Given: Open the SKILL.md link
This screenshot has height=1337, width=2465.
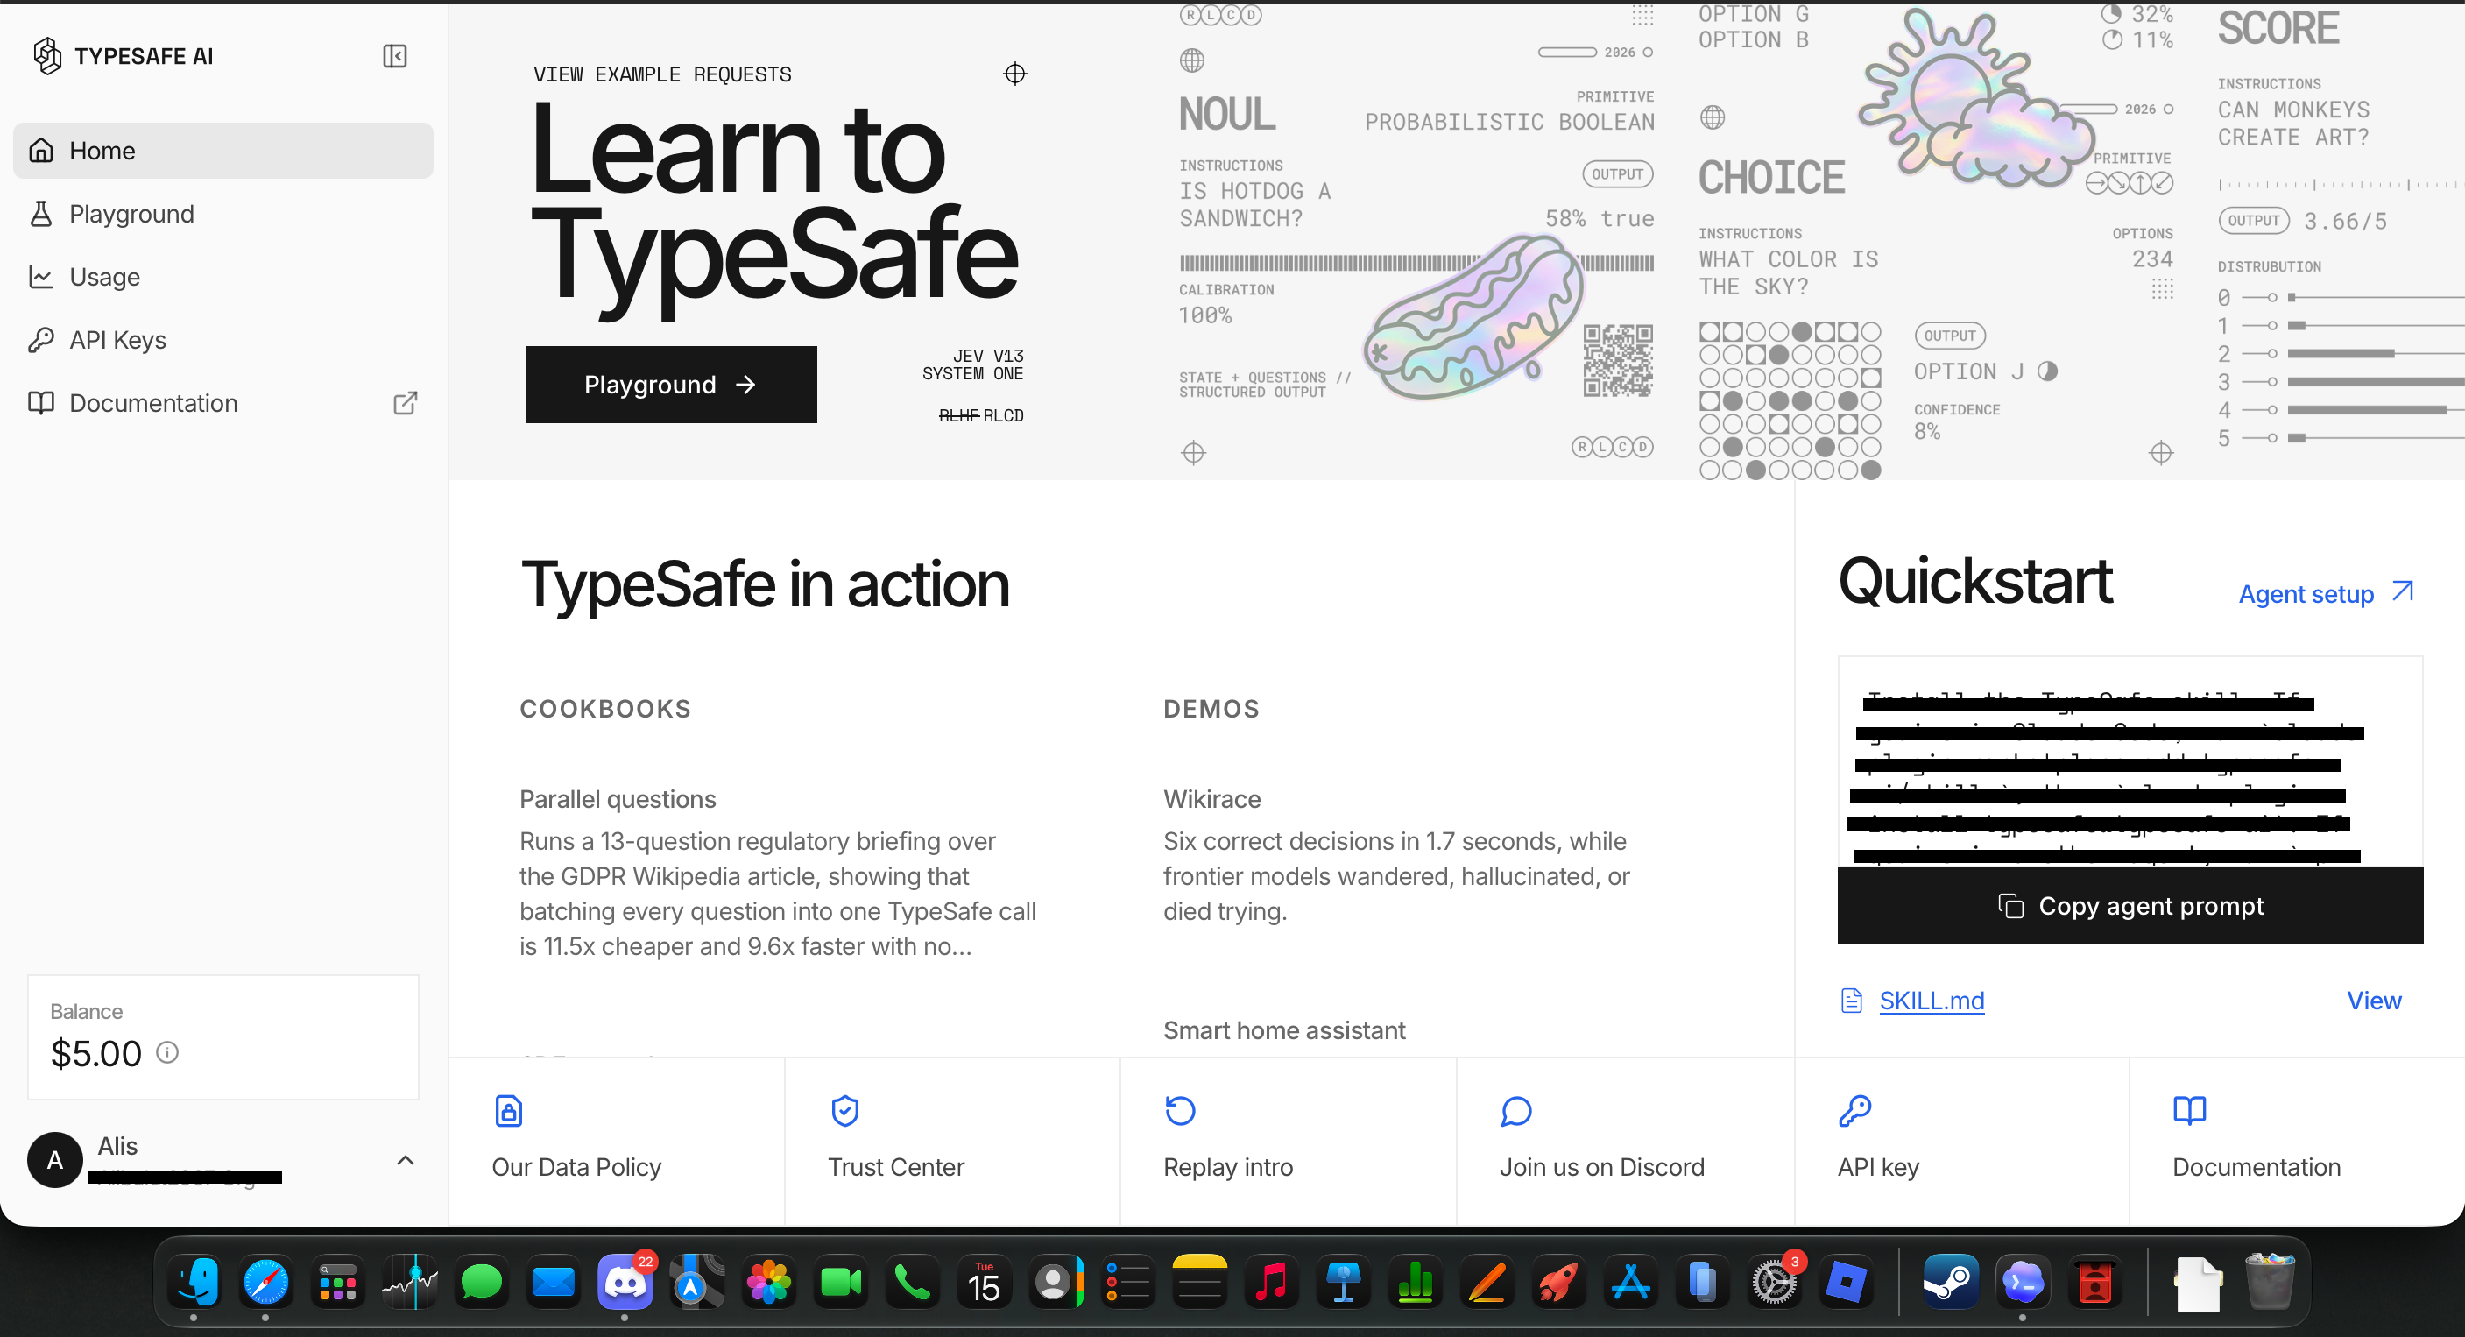Looking at the screenshot, I should (1931, 1000).
